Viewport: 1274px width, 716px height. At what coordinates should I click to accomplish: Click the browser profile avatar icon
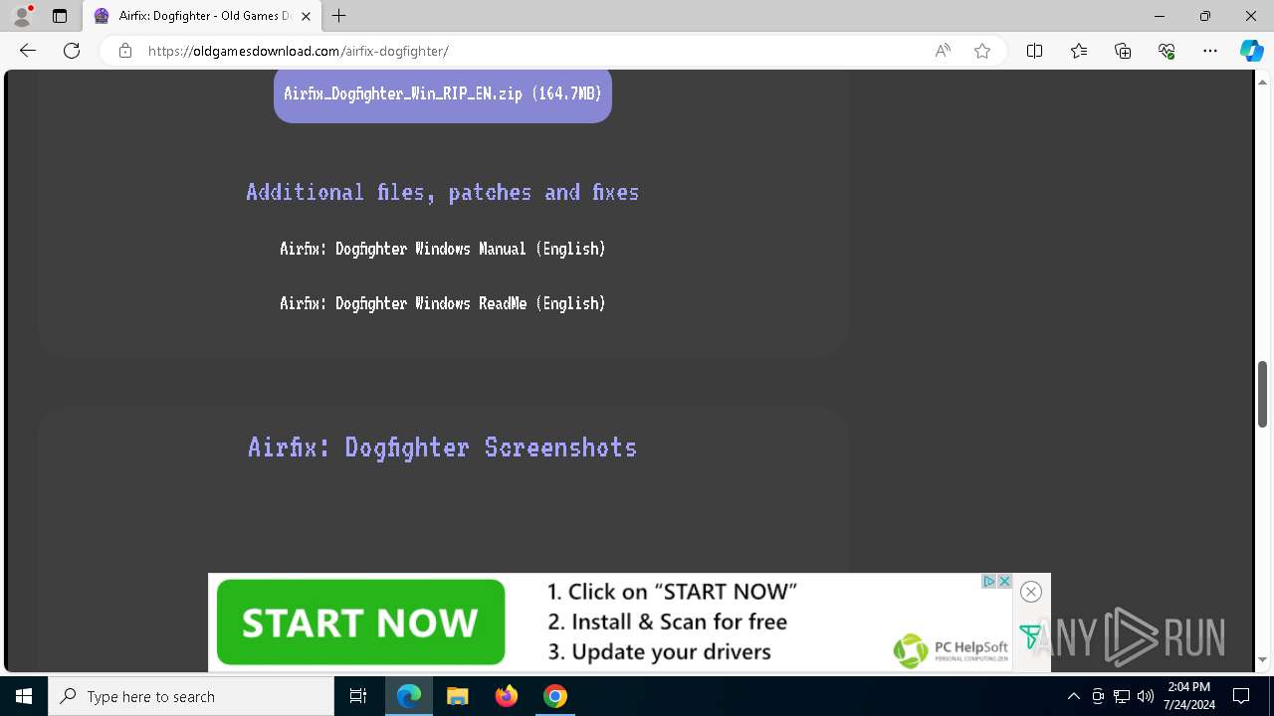(22, 16)
